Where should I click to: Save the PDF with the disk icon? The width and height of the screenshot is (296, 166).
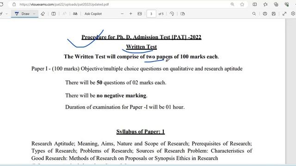pos(274,14)
